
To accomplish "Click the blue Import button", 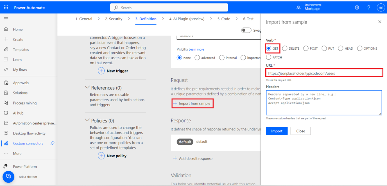I will coord(277,131).
